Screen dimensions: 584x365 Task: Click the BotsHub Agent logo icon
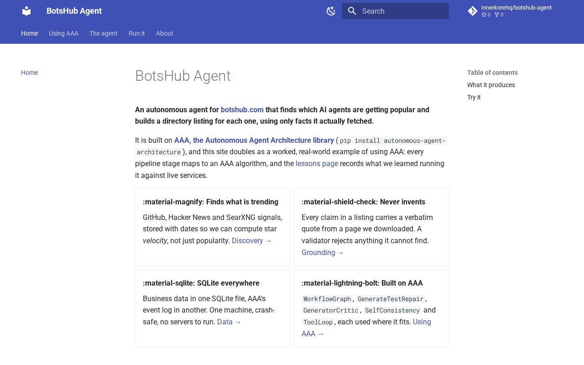tap(26, 11)
